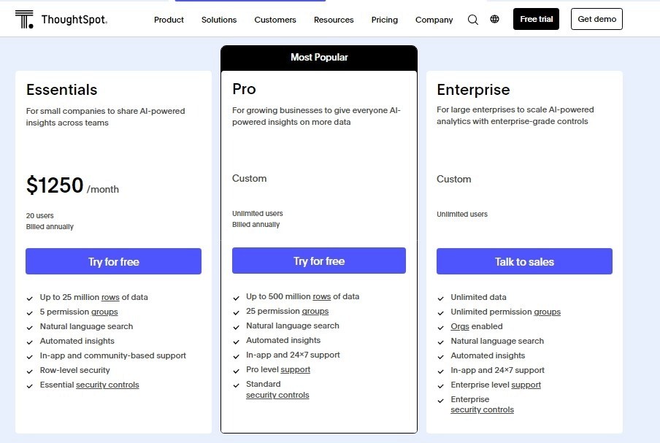Click the "Orgs" link in Enterprise features
This screenshot has height=443, width=660.
click(x=460, y=326)
